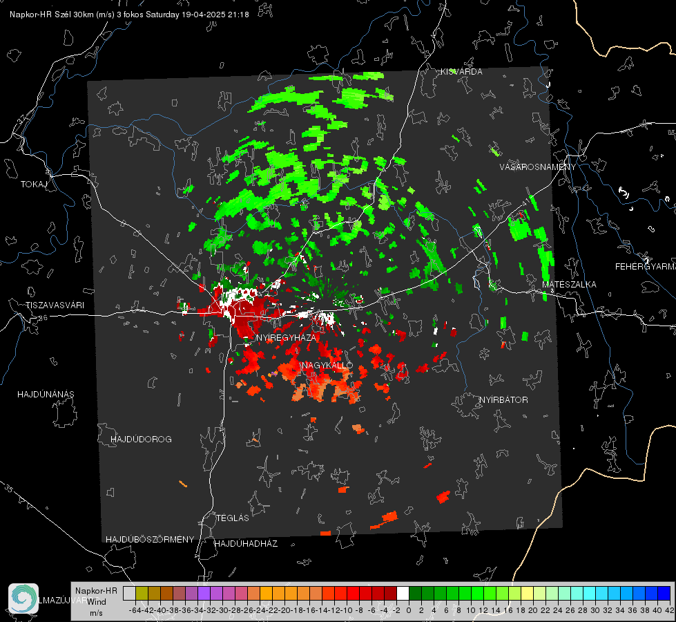Click the HAJDÚHADHÁZ city label
Image resolution: width=676 pixels, height=622 pixels.
246,543
